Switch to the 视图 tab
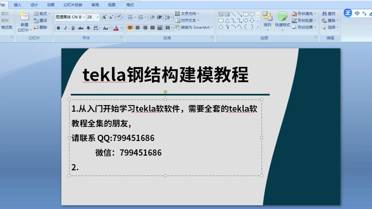Screen dimensions: 372x209 (x=112, y=5)
